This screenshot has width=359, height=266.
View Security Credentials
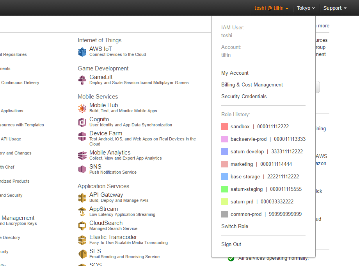pos(244,96)
